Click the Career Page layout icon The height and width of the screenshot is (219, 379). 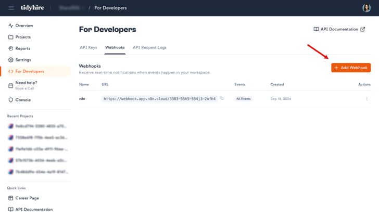(10, 198)
